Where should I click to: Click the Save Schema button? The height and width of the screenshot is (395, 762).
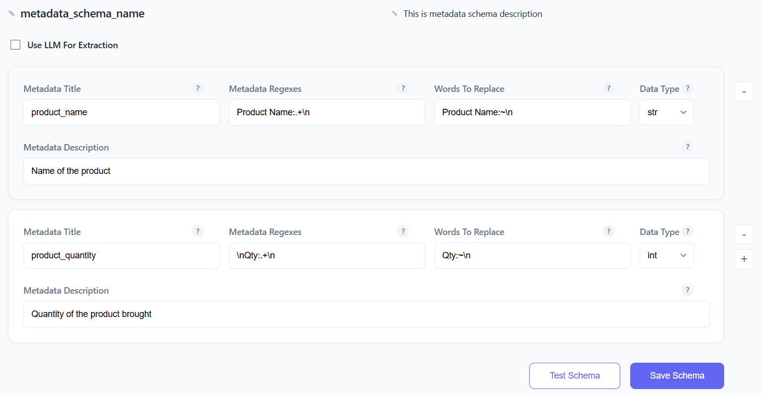tap(677, 376)
